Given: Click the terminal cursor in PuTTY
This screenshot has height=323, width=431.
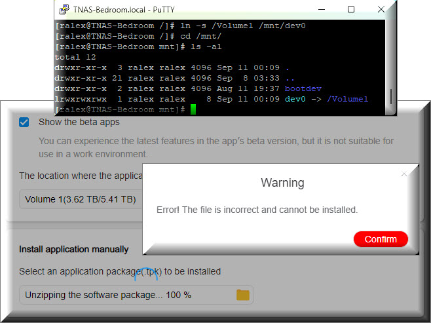Looking at the screenshot, I should pyautogui.click(x=193, y=109).
